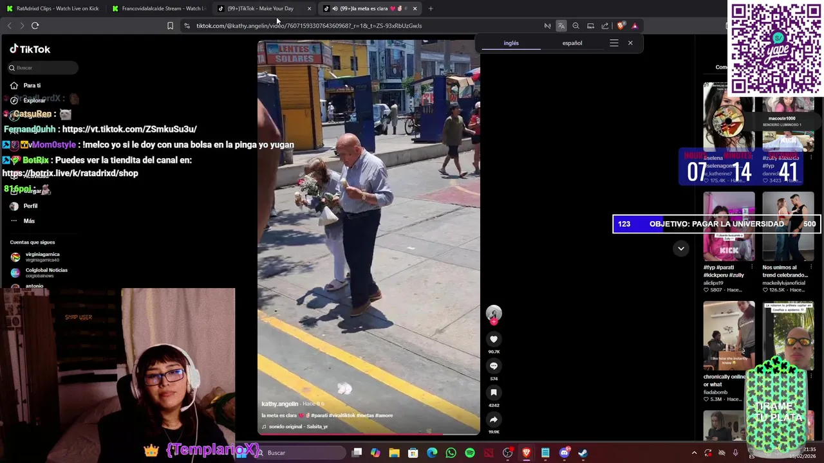Open Spotify from the taskbar
The image size is (824, 463).
click(x=470, y=453)
